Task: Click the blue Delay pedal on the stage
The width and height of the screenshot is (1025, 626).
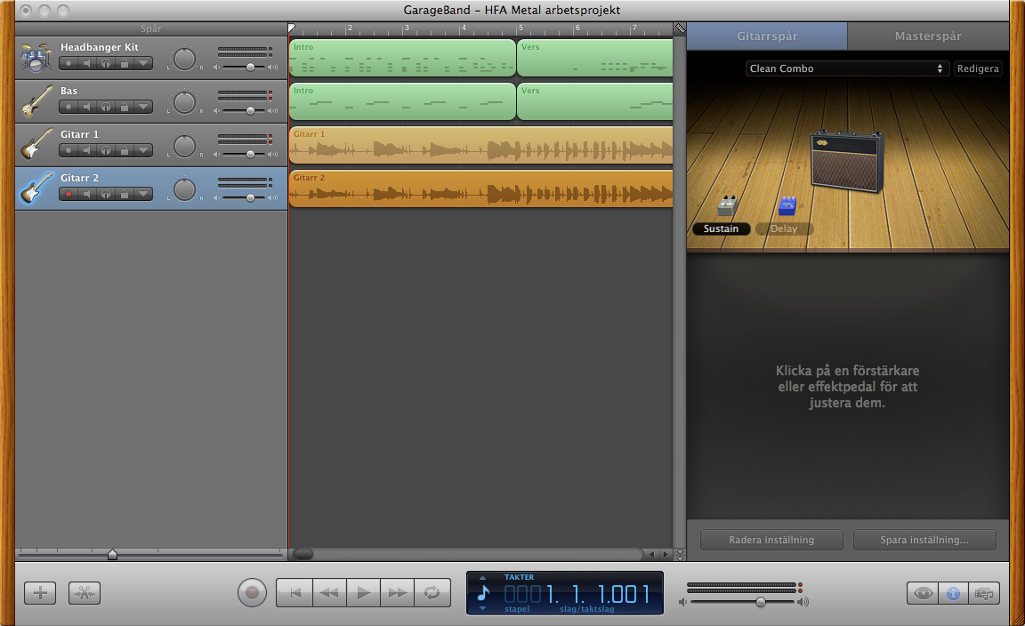Action: [x=787, y=205]
